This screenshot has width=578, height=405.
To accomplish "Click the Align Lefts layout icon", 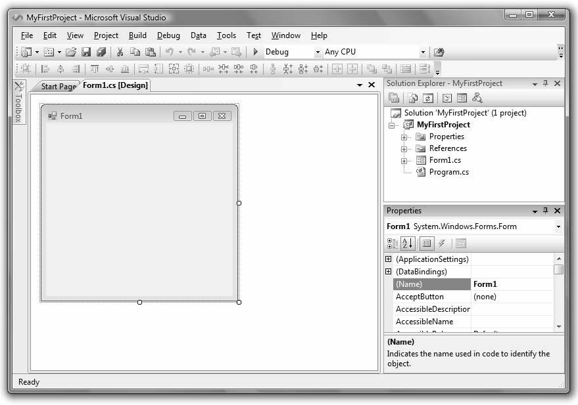I will [x=45, y=68].
